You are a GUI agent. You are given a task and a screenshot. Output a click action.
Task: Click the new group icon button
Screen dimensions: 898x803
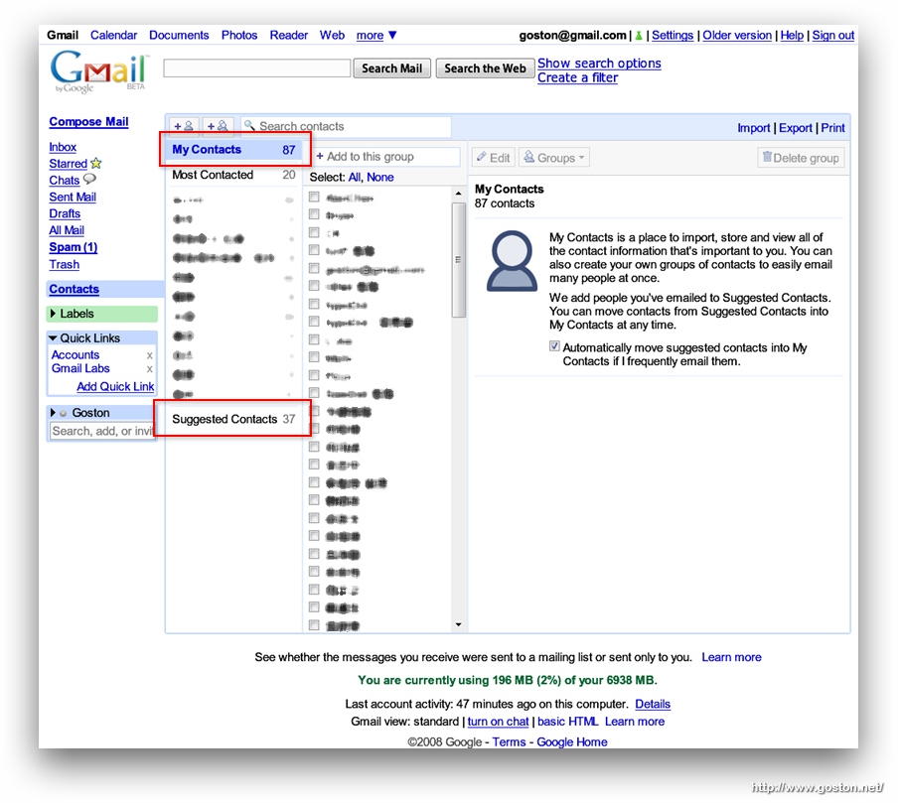point(218,127)
